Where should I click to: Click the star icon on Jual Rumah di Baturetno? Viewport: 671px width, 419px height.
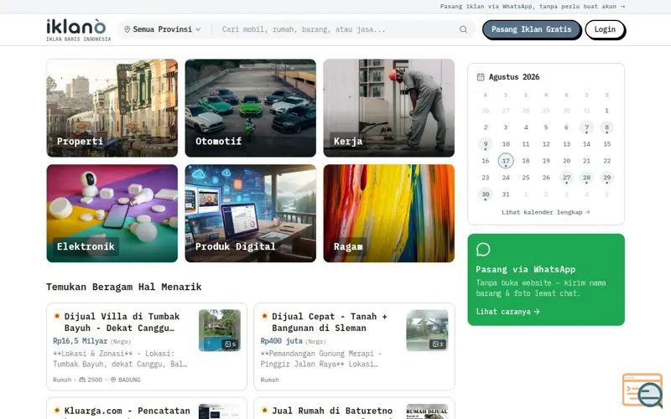pyautogui.click(x=264, y=411)
